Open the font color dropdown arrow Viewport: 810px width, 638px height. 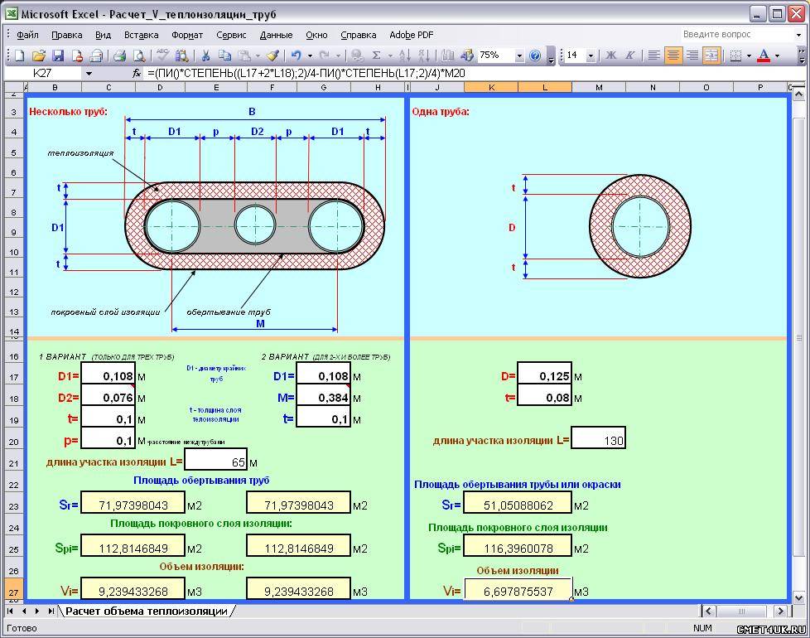[x=778, y=56]
